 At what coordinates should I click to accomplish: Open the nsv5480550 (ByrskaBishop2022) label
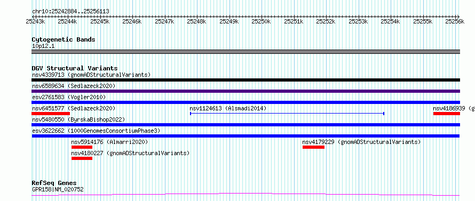click(78, 119)
